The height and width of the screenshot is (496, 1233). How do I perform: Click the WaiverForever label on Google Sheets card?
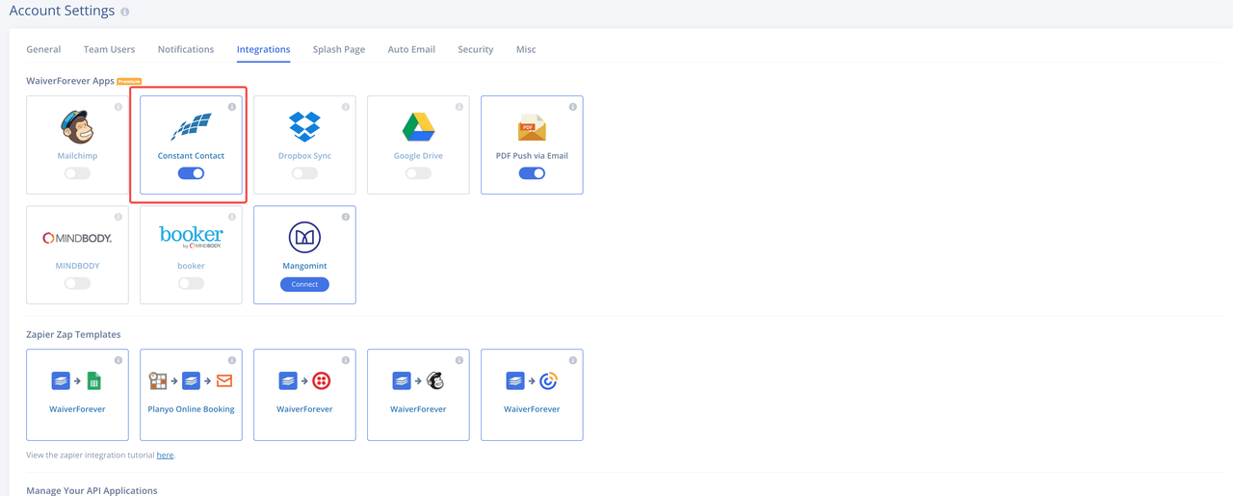coord(77,409)
